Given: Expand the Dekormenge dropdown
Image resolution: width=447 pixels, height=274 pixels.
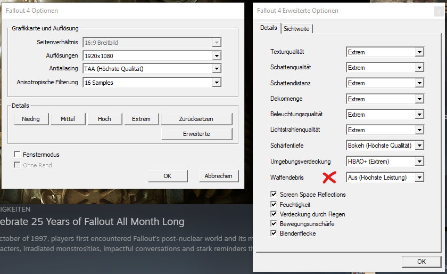Looking at the screenshot, I should point(385,99).
